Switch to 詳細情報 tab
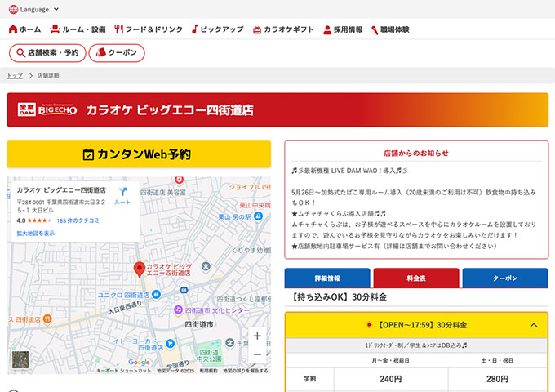This screenshot has height=392, width=555. [x=327, y=278]
